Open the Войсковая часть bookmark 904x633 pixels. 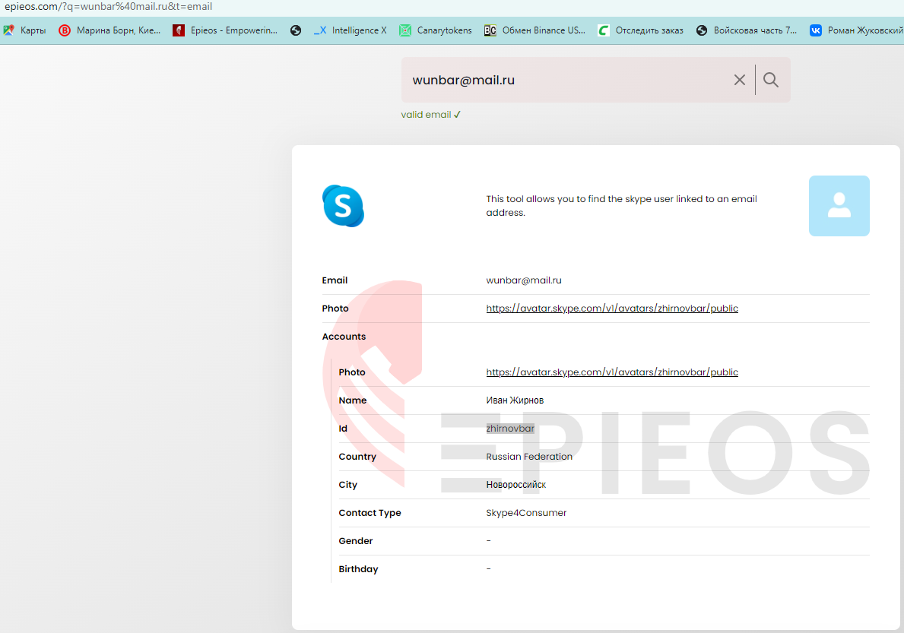point(747,30)
